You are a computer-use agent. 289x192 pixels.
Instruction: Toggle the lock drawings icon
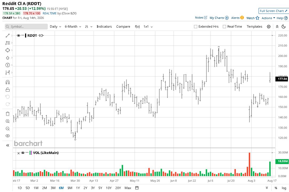(7, 89)
